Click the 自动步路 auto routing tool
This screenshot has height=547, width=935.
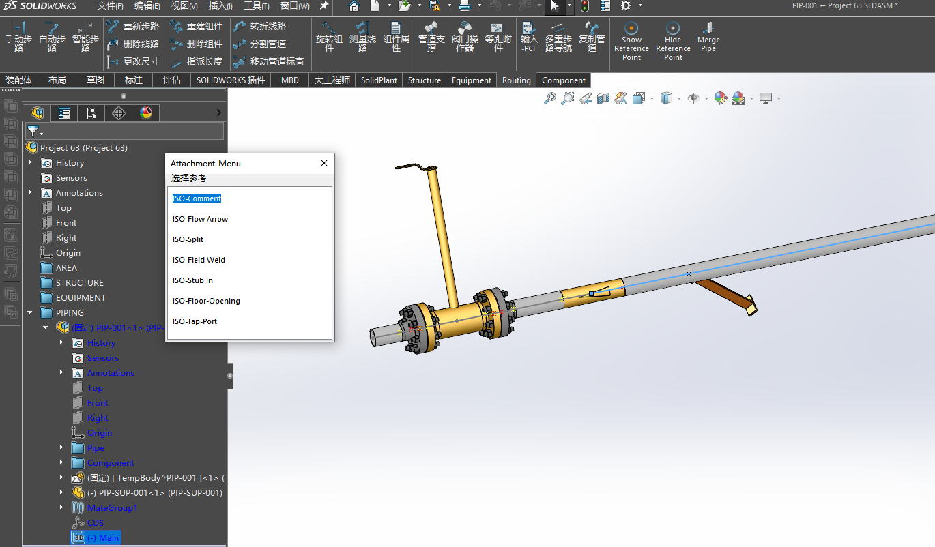coord(52,38)
